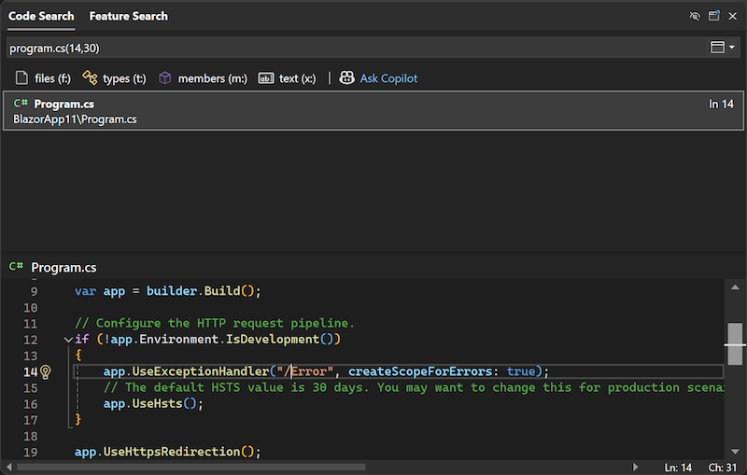
Task: Click the Ask Copilot link
Action: pyautogui.click(x=378, y=78)
